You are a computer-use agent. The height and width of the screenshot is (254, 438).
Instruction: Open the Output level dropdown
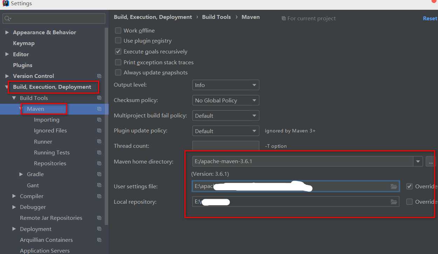point(226,85)
